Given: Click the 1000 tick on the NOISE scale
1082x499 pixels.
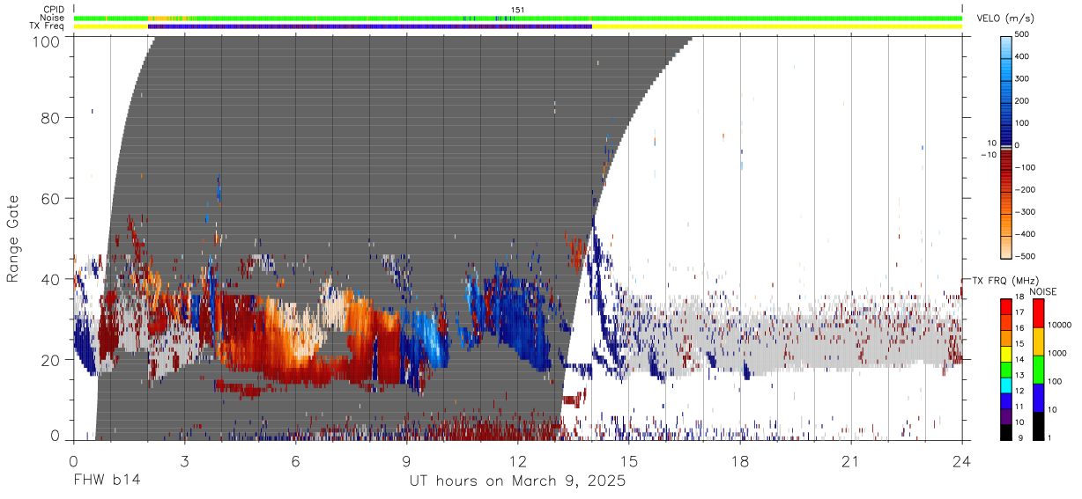Looking at the screenshot, I should pos(1056,353).
